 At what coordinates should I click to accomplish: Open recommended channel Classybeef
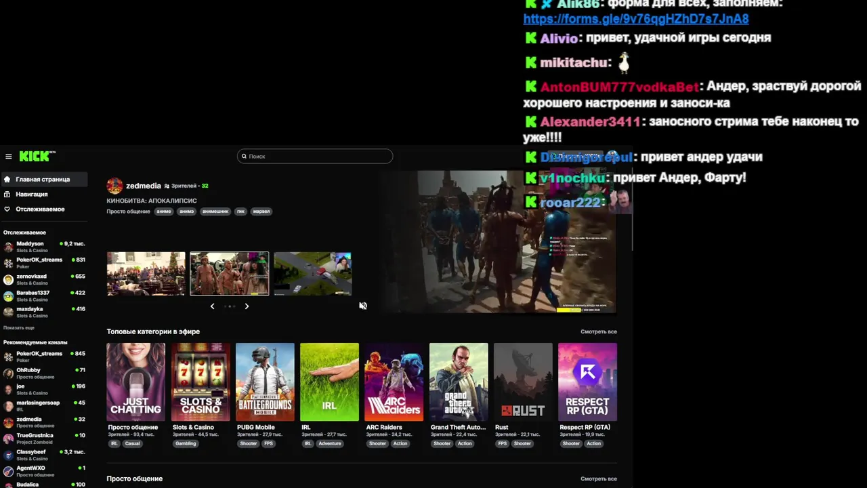(44, 454)
